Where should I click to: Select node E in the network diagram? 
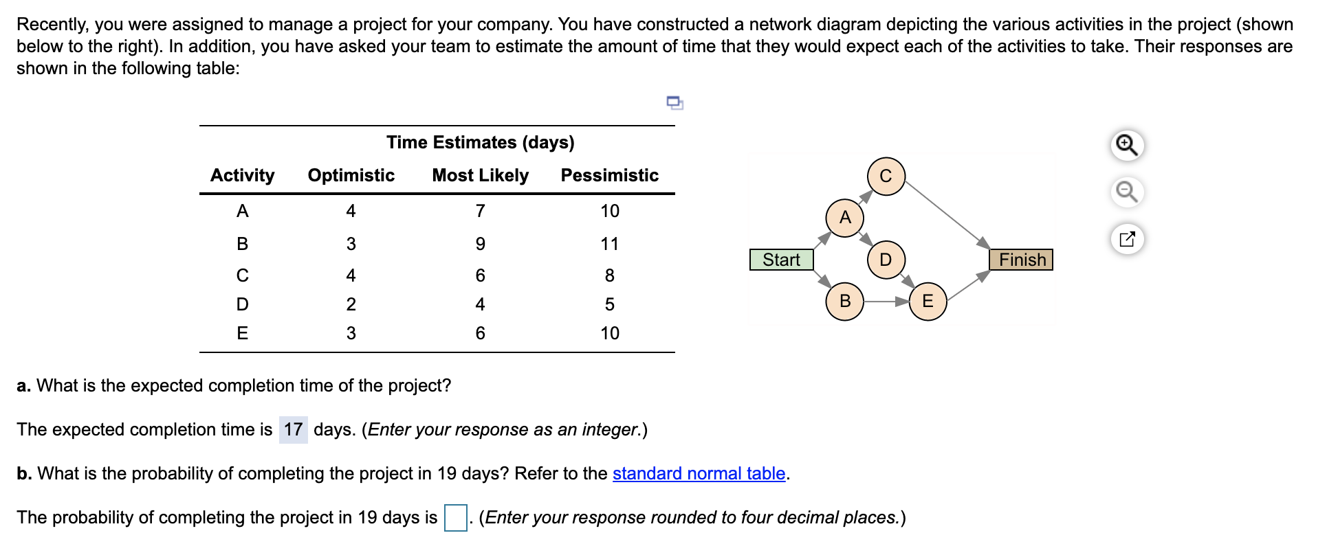click(x=928, y=300)
